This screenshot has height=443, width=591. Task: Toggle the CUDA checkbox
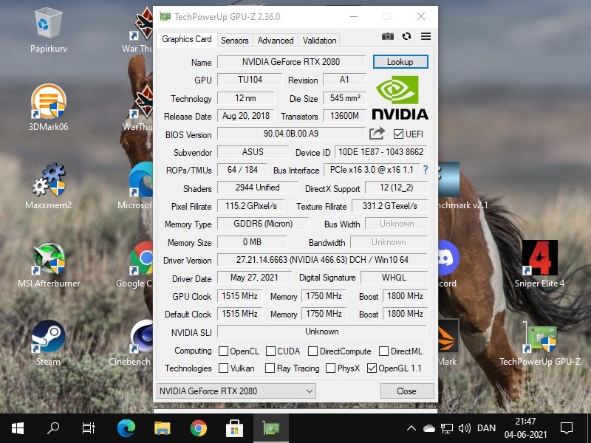tap(270, 351)
